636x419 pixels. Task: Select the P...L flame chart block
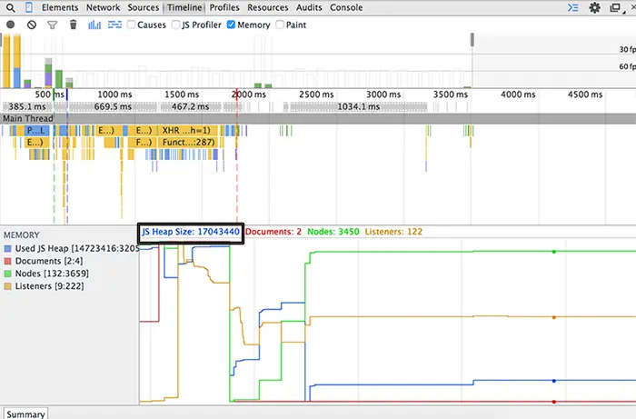coord(36,131)
